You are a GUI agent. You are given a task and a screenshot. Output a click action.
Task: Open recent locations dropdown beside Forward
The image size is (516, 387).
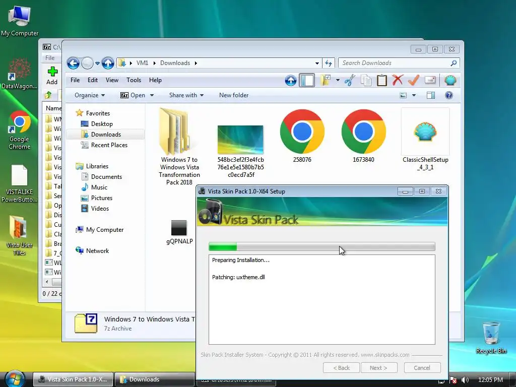97,63
